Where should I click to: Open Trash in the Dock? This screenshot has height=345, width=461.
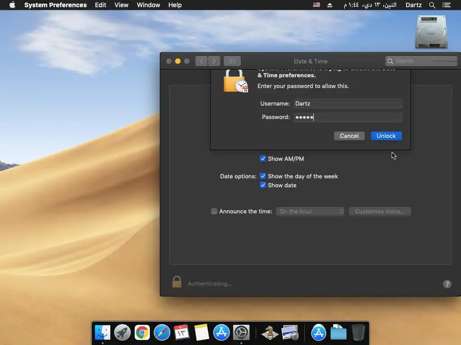358,332
